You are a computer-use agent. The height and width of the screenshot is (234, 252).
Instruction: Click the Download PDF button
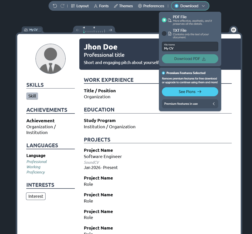click(x=190, y=58)
